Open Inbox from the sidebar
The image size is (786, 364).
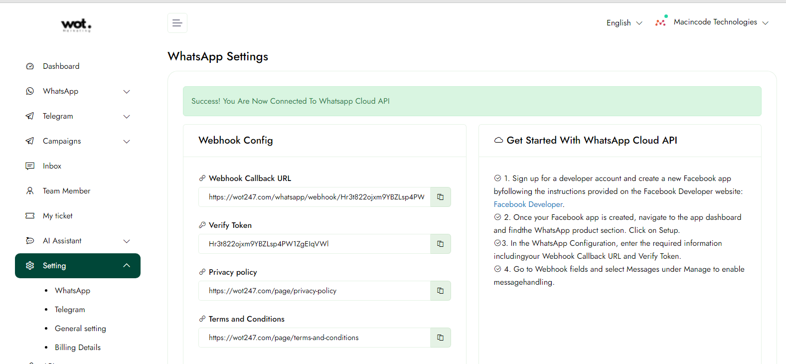click(52, 166)
